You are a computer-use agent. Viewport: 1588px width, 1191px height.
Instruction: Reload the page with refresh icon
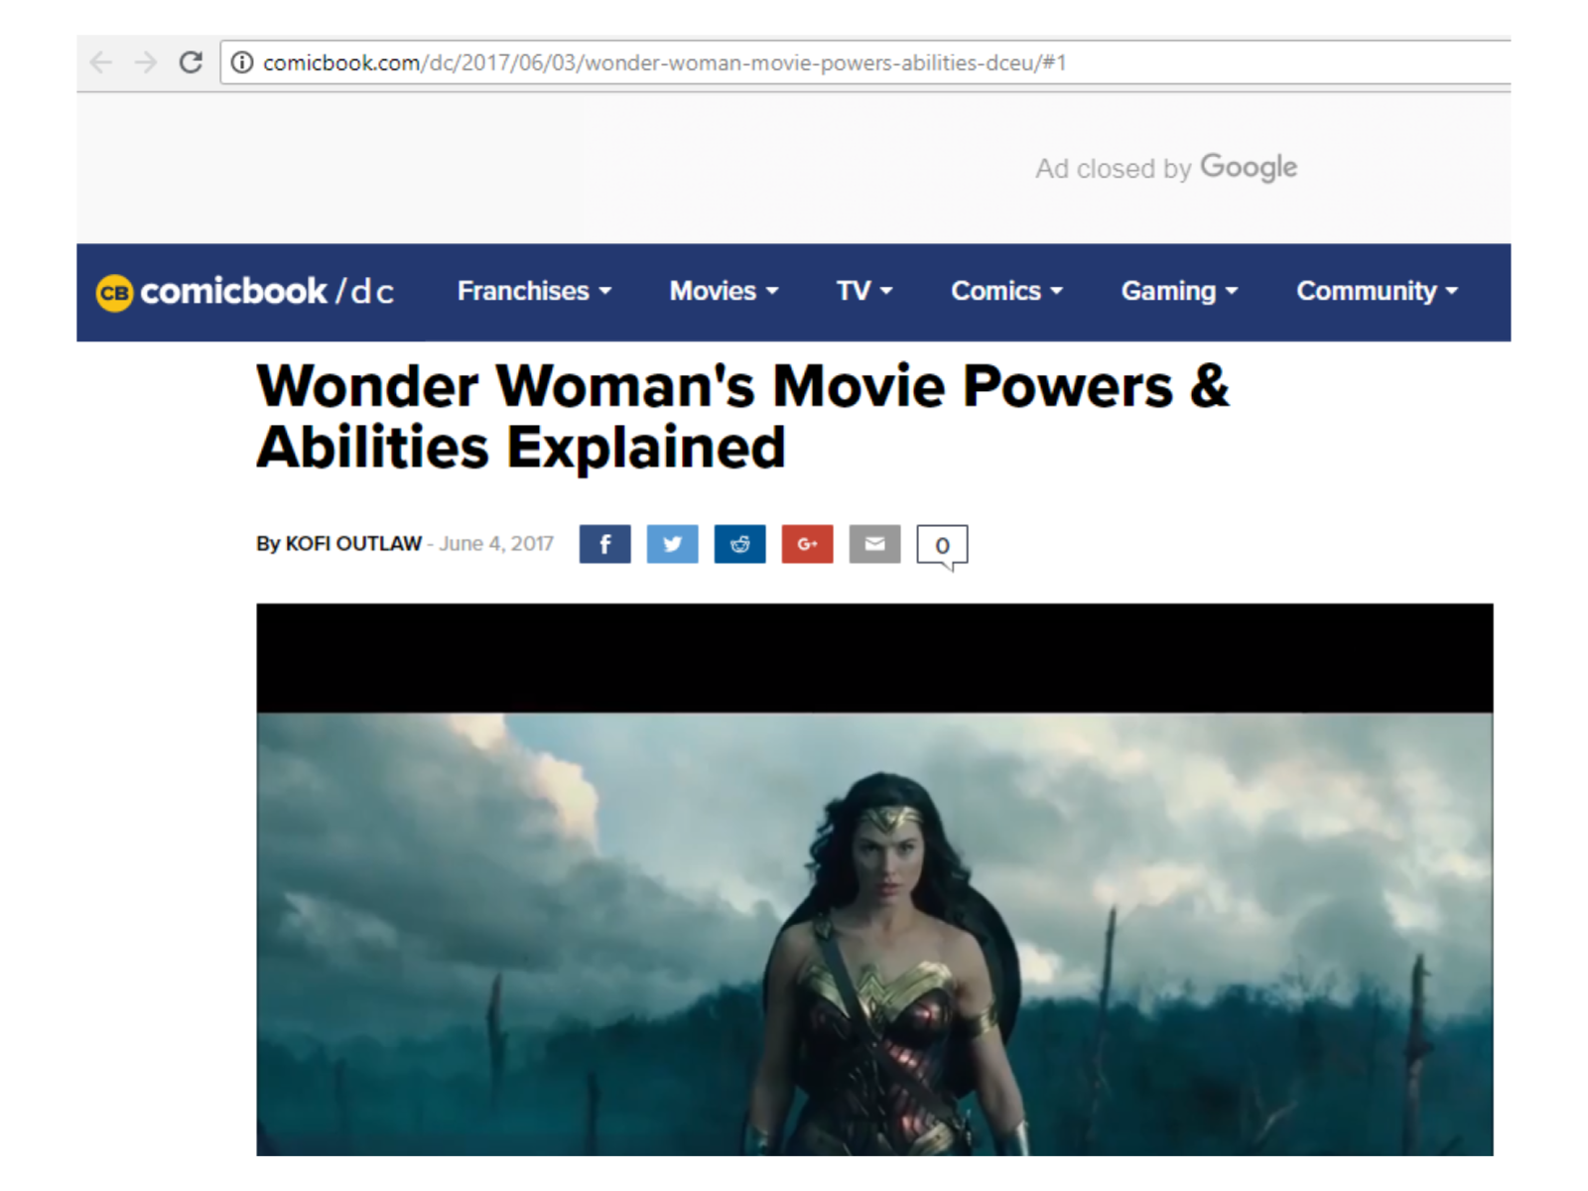click(191, 63)
